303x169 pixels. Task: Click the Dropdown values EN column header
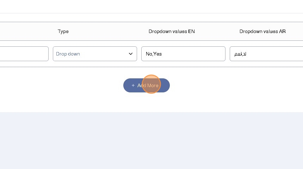pyautogui.click(x=172, y=31)
